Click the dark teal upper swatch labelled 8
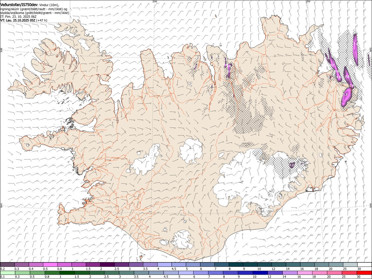This screenshot has width=372, height=279. [235, 265]
